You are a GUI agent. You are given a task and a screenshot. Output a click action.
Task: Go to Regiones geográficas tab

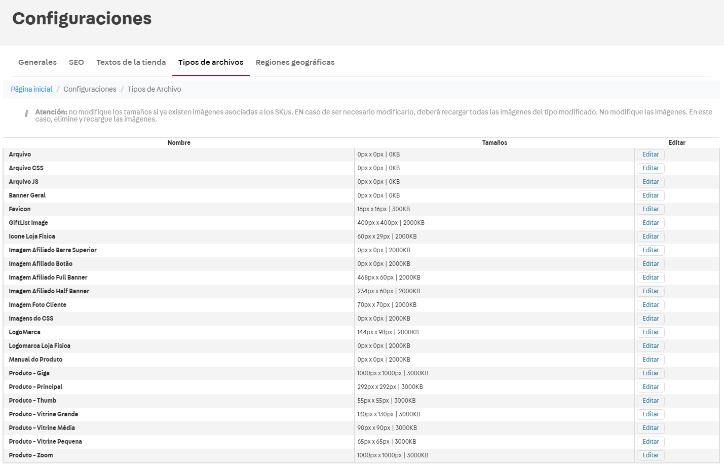(x=295, y=62)
